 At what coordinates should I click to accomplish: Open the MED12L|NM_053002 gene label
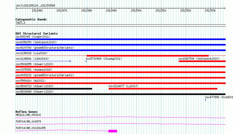28,115
